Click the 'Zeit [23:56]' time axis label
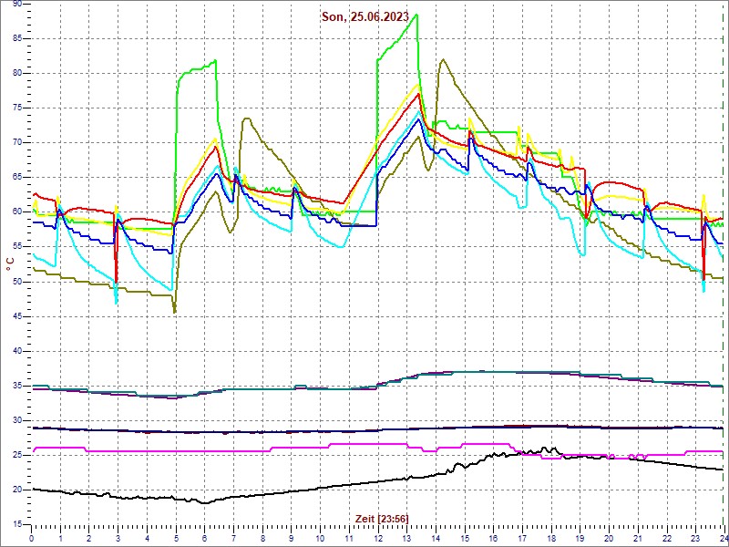Viewport: 729px width, 547px height. 382,518
